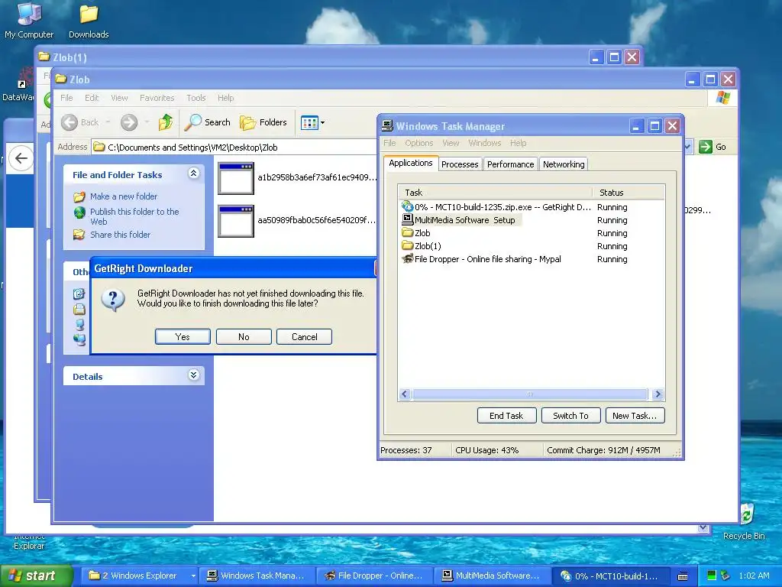The height and width of the screenshot is (587, 782).
Task: Click task list scroll right arrow
Action: click(658, 394)
